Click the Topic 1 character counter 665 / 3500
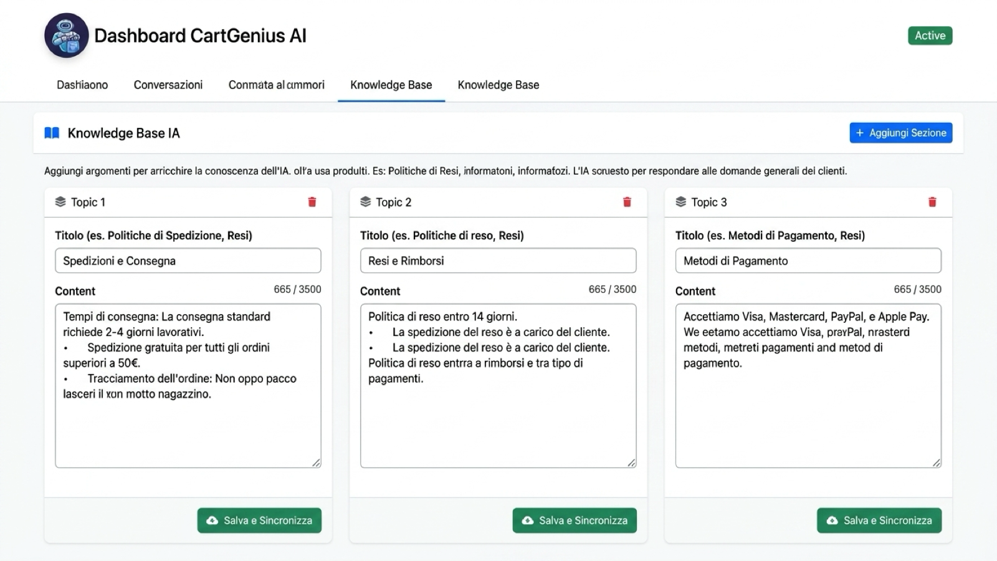The height and width of the screenshot is (561, 997). pos(297,289)
